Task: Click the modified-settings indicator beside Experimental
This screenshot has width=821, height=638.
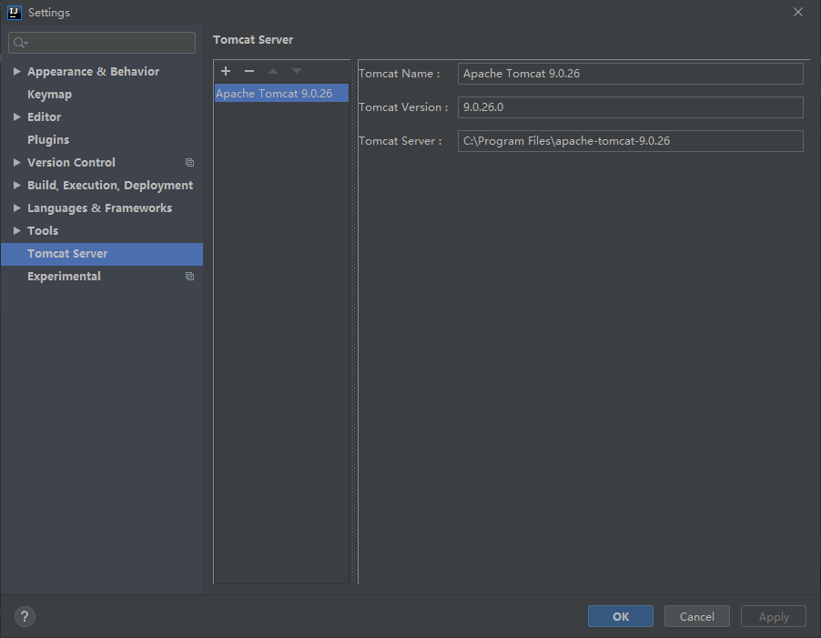Action: 189,276
